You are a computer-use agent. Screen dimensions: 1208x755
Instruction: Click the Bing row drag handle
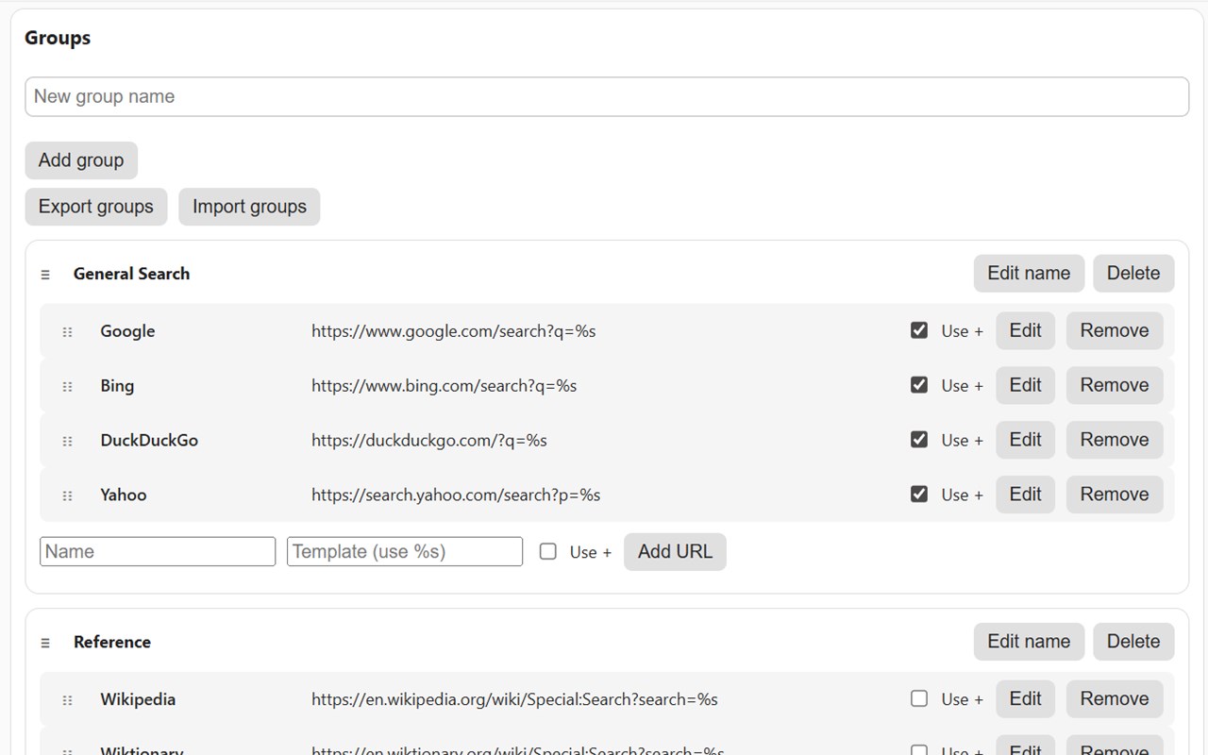pyautogui.click(x=67, y=387)
